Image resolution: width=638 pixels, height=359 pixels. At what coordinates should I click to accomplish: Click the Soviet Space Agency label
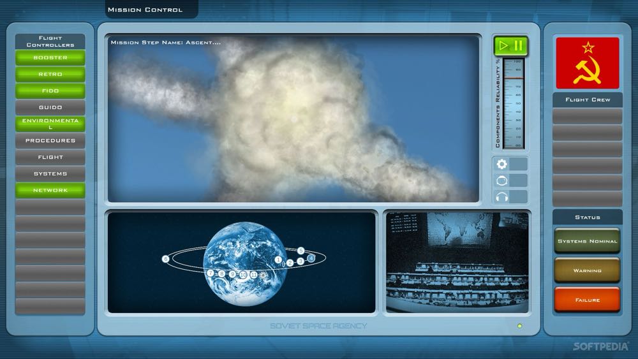(x=318, y=326)
